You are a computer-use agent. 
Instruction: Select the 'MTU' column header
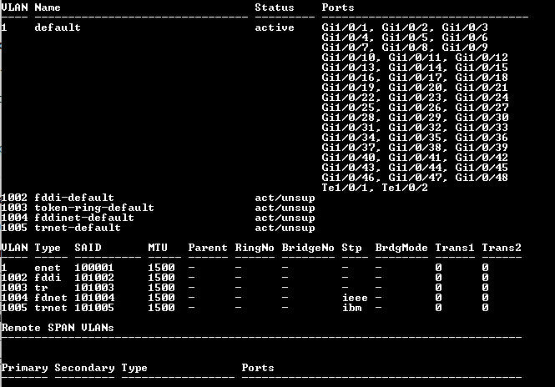coord(158,247)
